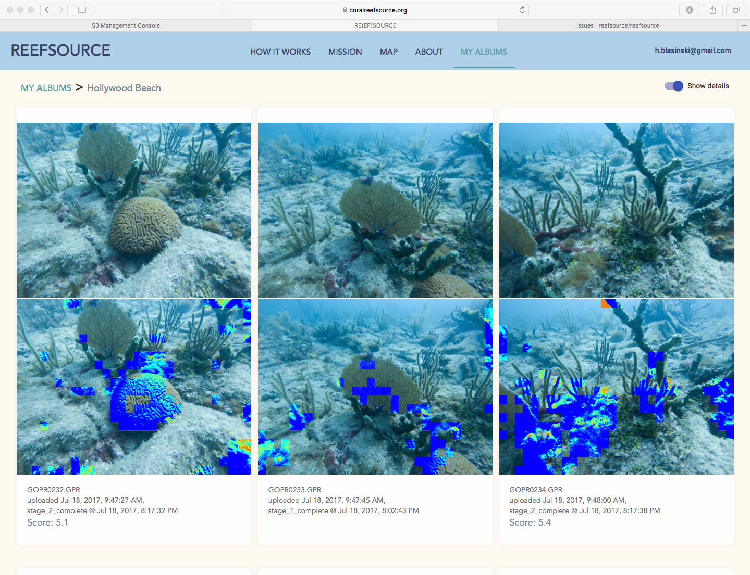Viewport: 750px width, 575px height.
Task: Open GOPR0234 heatmap overlay image
Action: click(x=617, y=387)
